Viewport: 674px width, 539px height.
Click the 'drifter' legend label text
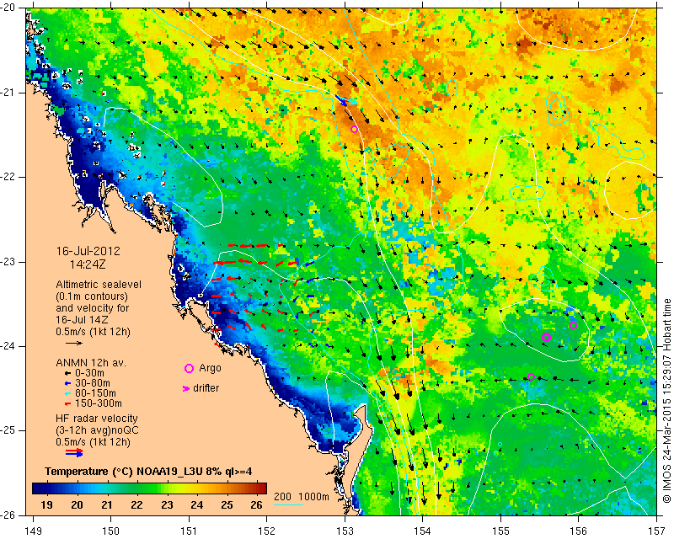point(206,388)
